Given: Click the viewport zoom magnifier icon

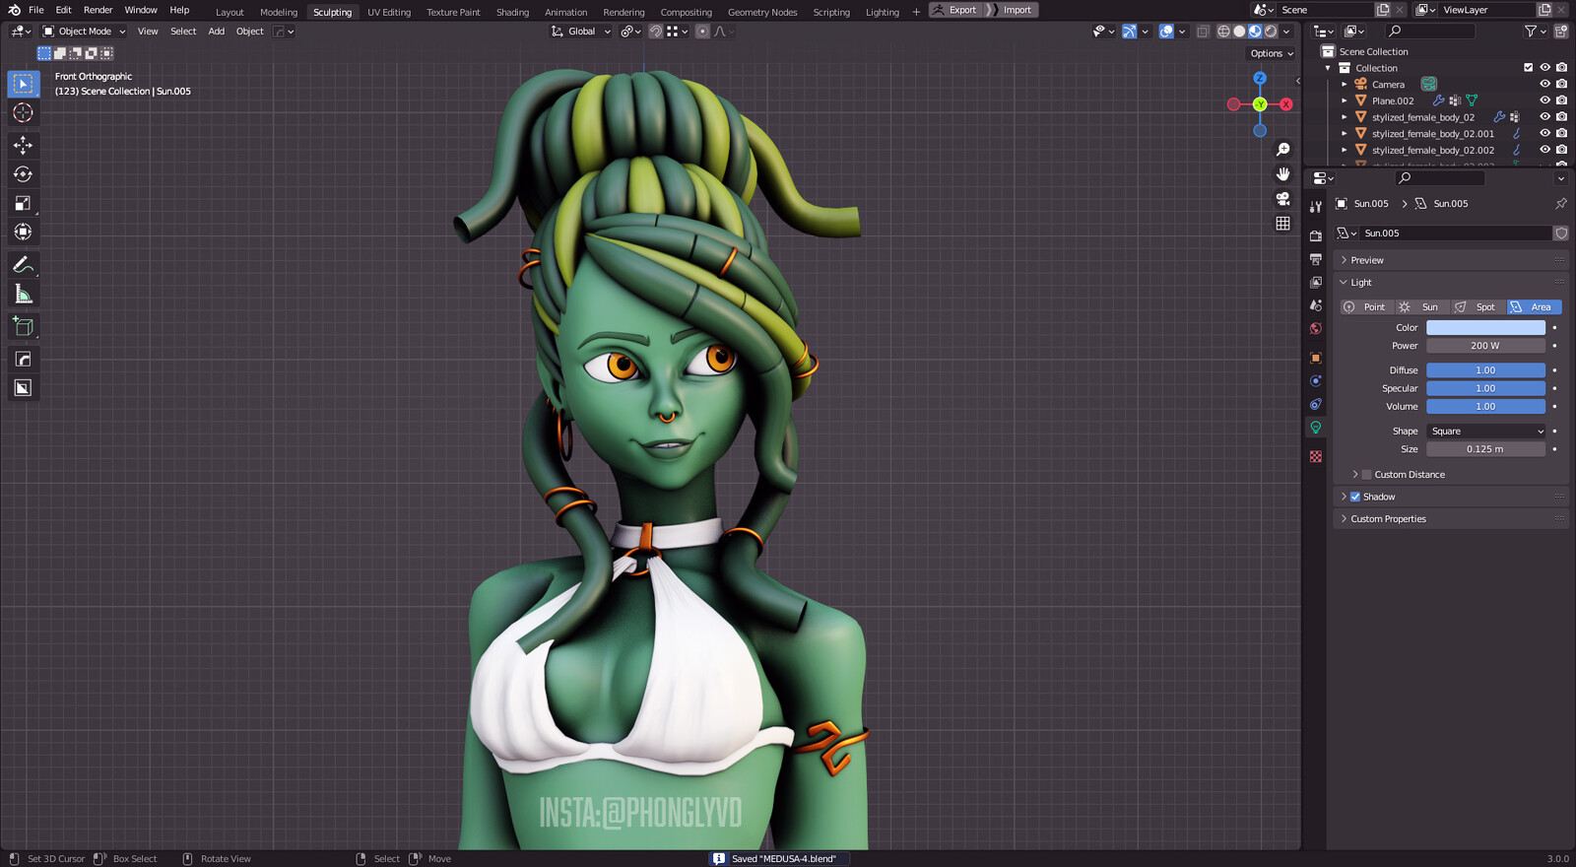Looking at the screenshot, I should click(x=1282, y=150).
